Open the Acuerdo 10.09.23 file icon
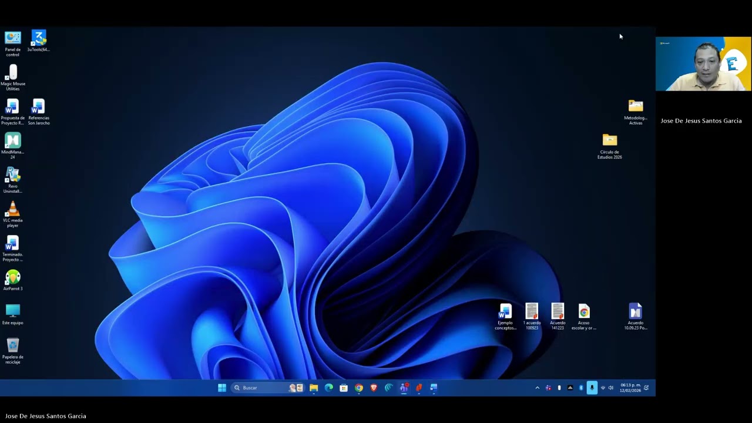Viewport: 752px width, 423px height. [x=636, y=316]
